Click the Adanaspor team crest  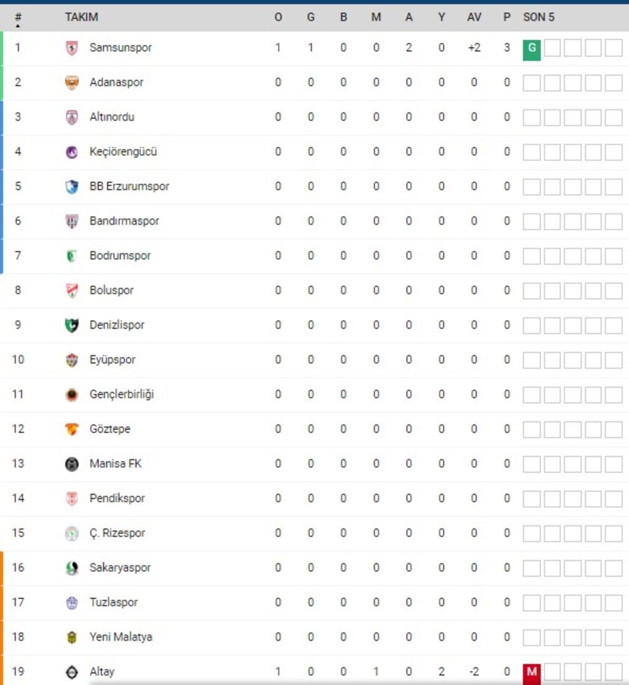tap(72, 82)
